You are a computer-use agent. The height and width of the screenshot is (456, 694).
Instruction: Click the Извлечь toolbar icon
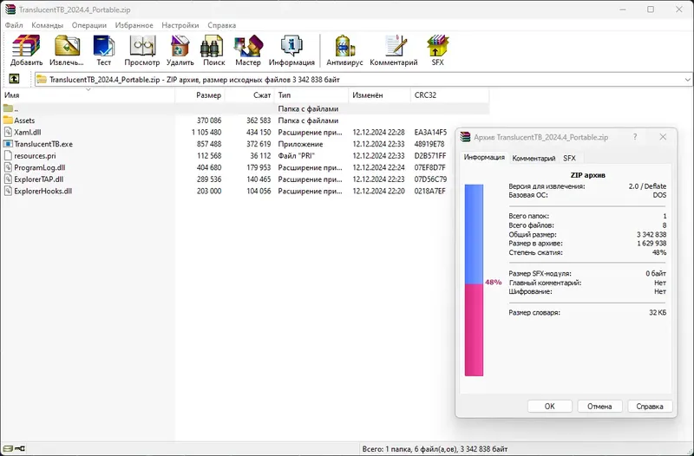(67, 46)
